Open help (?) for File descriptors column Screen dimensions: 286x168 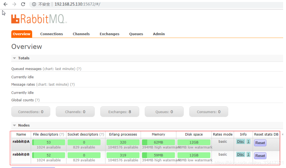tap(62, 134)
